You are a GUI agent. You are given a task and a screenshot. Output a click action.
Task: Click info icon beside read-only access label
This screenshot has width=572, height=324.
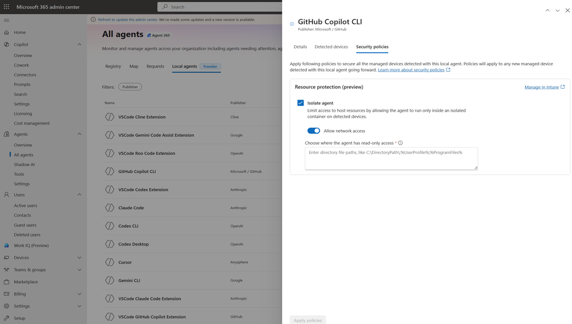click(400, 143)
